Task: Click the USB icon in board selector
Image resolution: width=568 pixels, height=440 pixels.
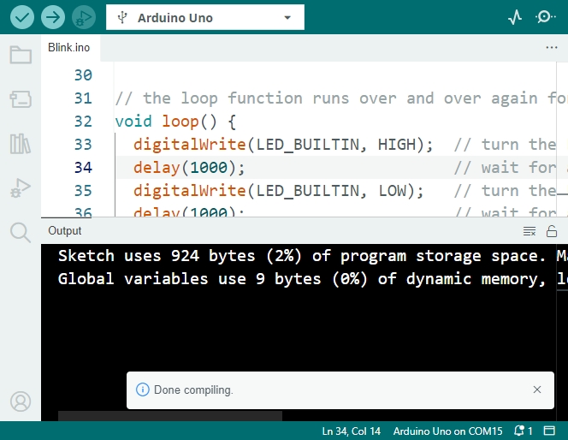Action: [x=122, y=17]
